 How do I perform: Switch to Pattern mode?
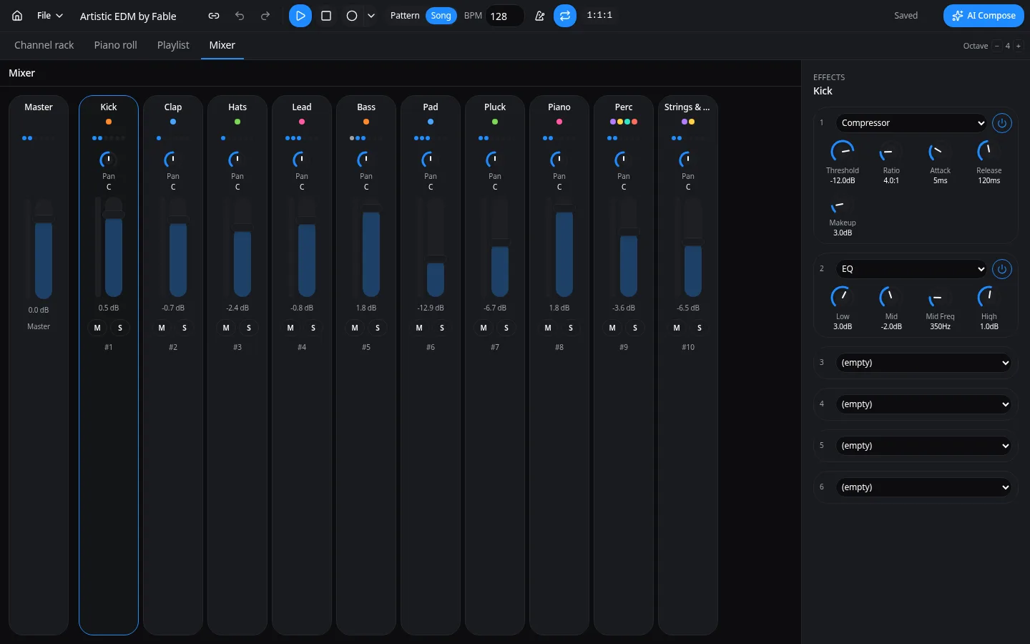(405, 16)
